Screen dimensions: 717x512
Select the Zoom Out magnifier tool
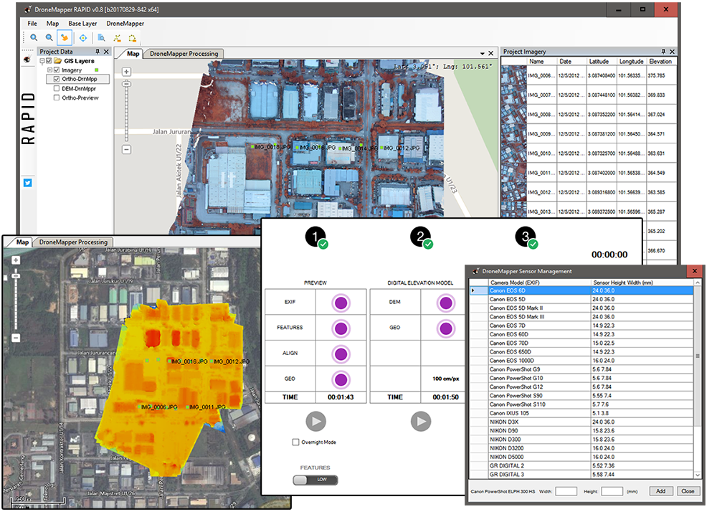pyautogui.click(x=49, y=38)
